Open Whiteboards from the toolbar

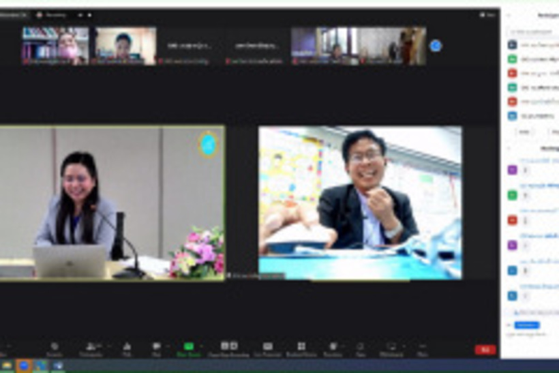click(391, 349)
